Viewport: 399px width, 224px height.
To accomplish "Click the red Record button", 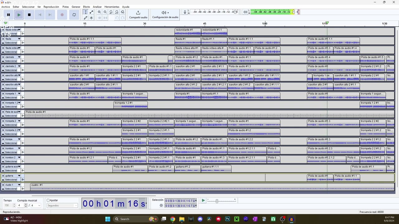I will pos(62,15).
